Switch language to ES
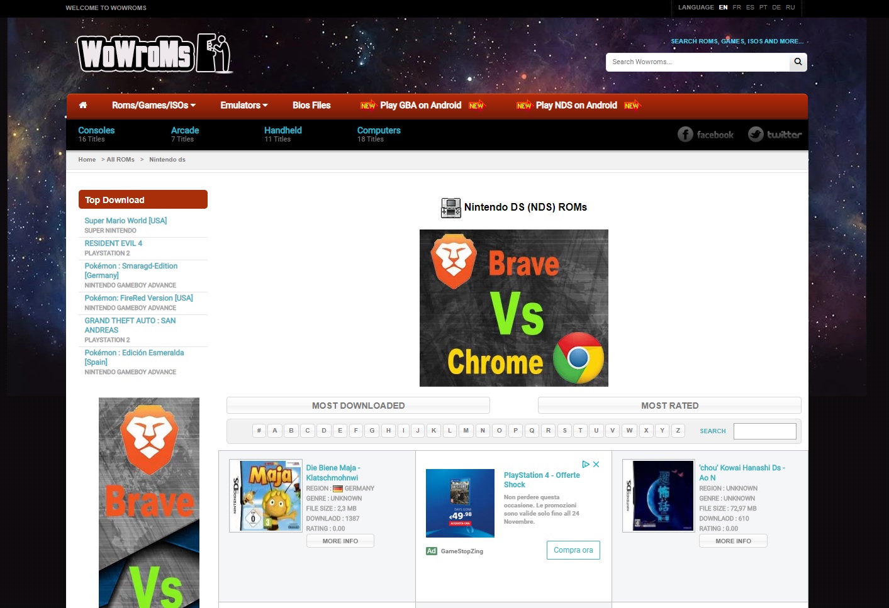Screen dimensions: 889x608 pos(750,8)
